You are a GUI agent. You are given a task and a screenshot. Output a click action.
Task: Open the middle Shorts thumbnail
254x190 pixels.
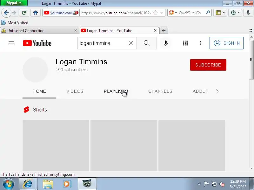(x=124, y=146)
